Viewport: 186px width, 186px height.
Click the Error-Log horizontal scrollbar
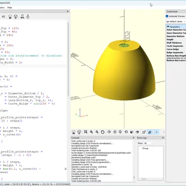pos(144,179)
